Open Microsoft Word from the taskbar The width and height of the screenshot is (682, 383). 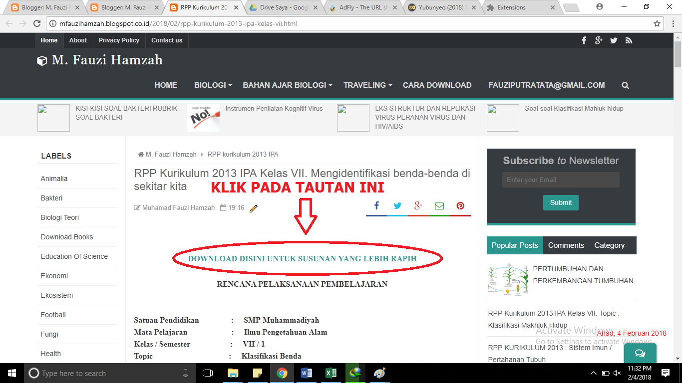tap(306, 373)
